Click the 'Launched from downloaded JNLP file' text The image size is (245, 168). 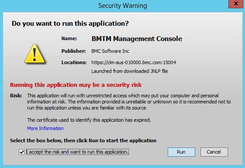[130, 71]
